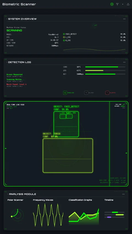This screenshot has width=132, height=234.
Task: Select the Classification Graphs section label
Action: pos(80,200)
